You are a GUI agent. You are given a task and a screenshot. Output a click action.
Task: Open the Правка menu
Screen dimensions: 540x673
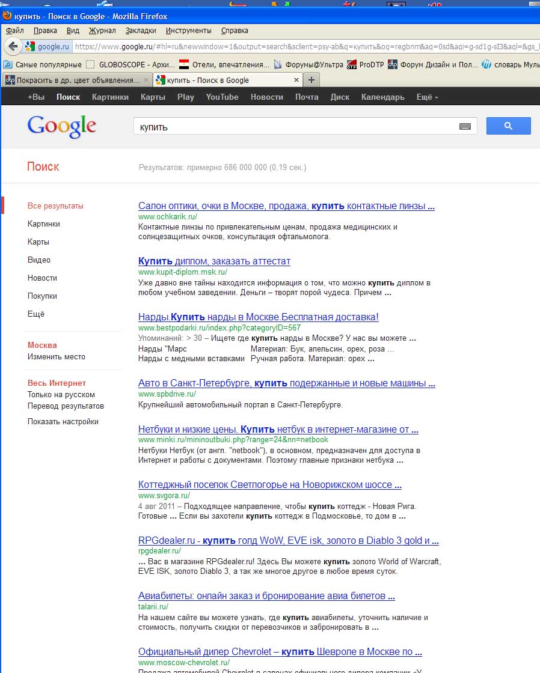coord(45,31)
